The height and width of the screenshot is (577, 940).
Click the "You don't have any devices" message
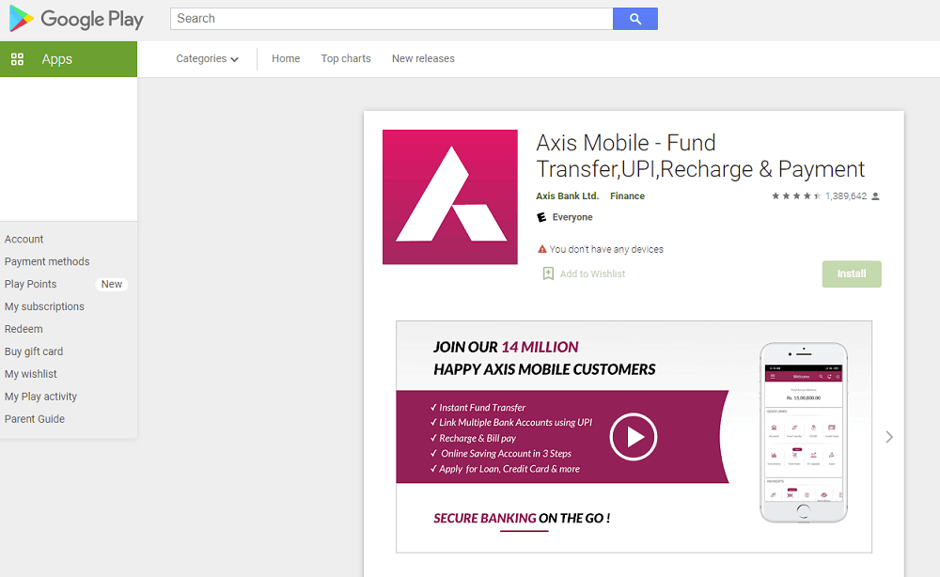[606, 249]
